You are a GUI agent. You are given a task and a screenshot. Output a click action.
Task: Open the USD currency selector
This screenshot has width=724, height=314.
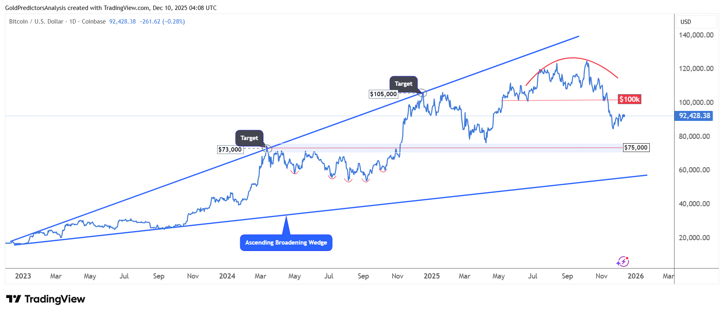686,22
